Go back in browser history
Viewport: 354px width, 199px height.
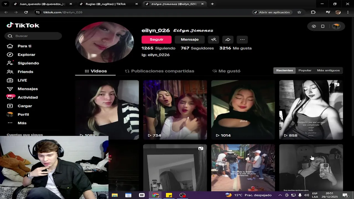6,12
